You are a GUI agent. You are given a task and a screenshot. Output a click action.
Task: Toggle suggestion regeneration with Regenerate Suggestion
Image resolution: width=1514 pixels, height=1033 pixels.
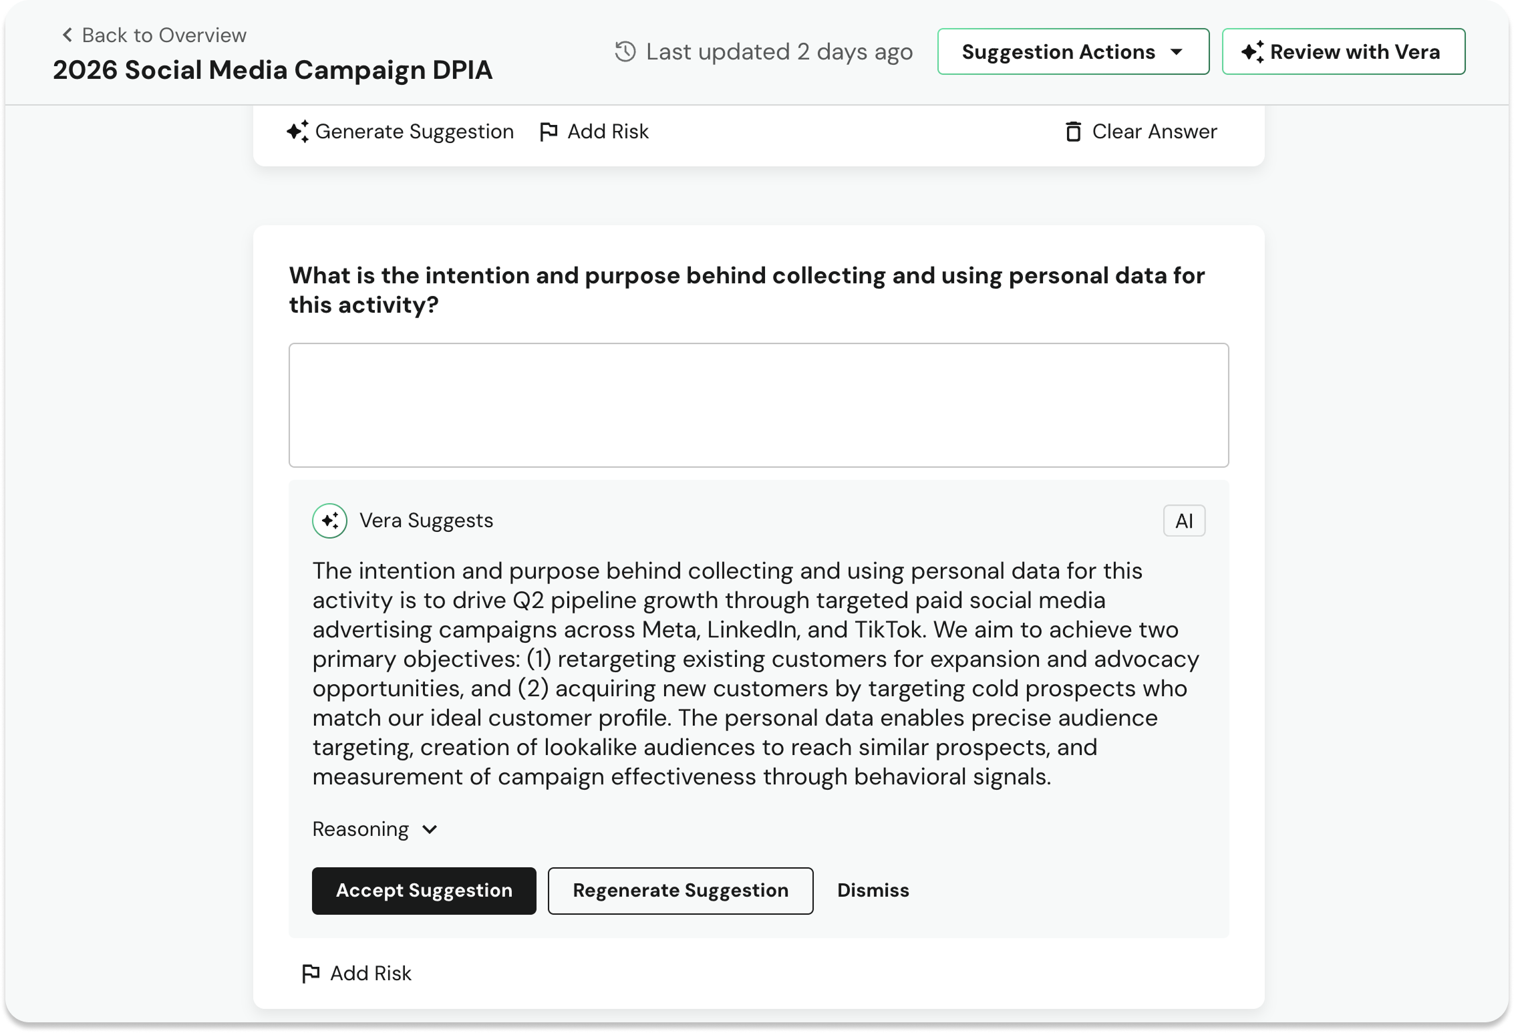pyautogui.click(x=679, y=890)
